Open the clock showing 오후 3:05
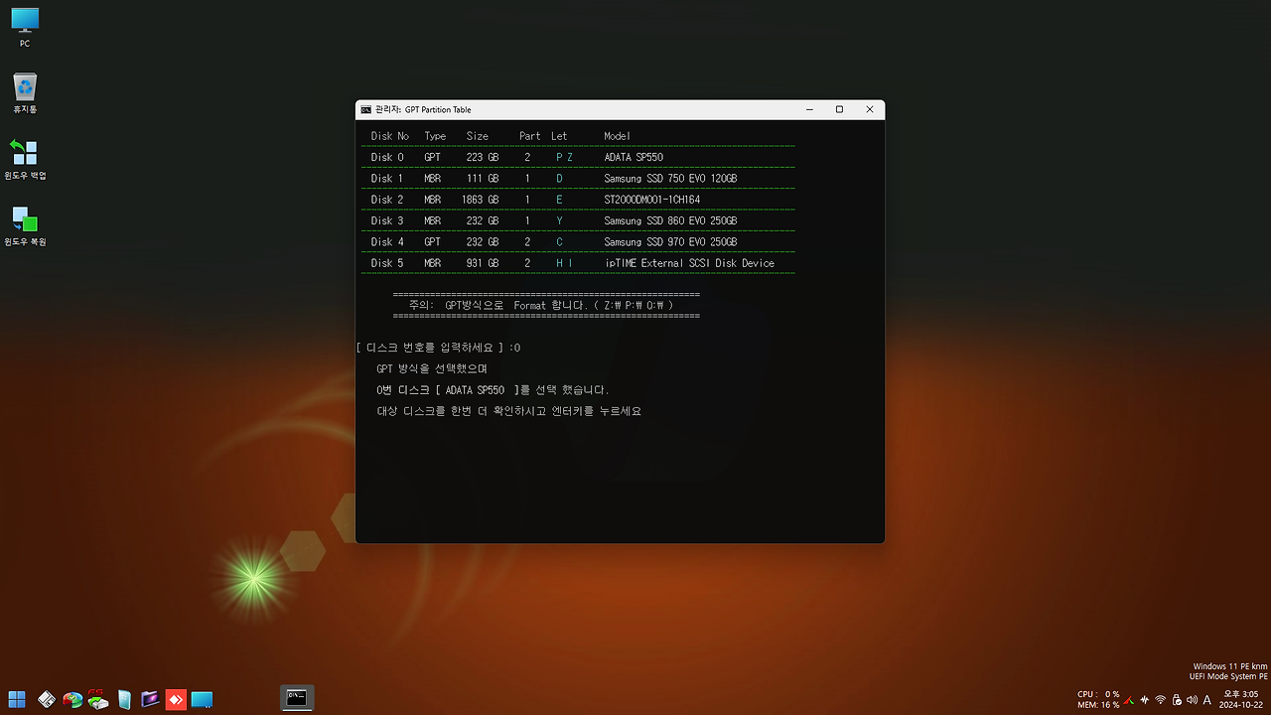Screen dimensions: 1271x715 1240,699
